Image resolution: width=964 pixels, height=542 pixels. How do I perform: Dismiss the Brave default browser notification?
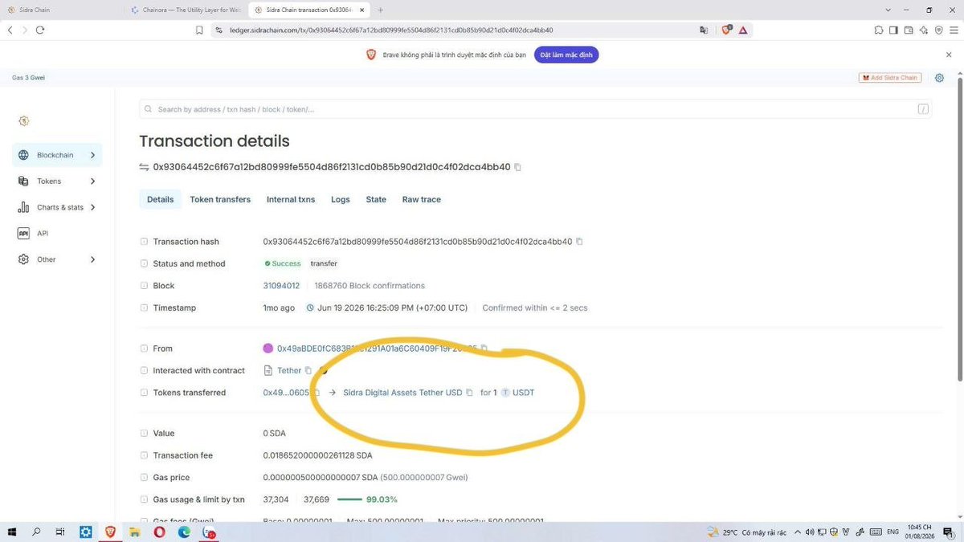tap(949, 55)
